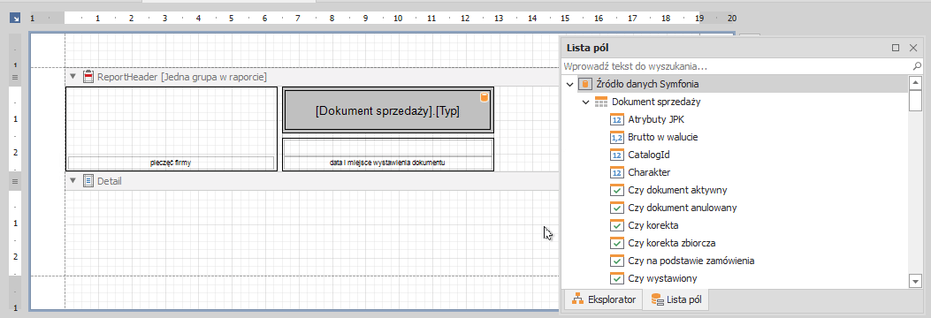
Task: Collapse the ReportHeader band triangle
Action: tap(73, 77)
